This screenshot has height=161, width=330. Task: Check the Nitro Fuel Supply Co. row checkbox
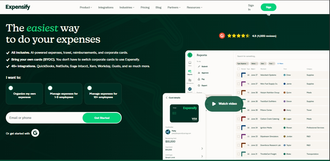click(238, 84)
